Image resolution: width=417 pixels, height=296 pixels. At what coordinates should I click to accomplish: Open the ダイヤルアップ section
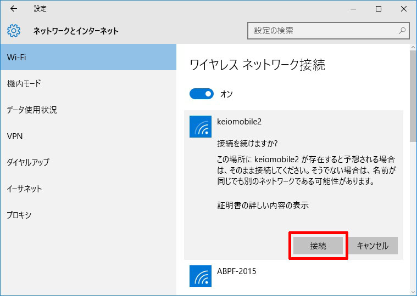point(88,162)
